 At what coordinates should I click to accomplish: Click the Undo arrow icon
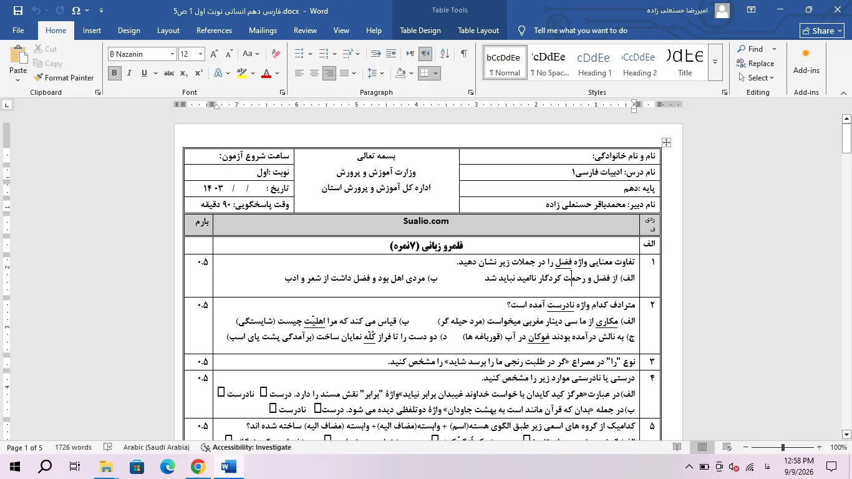click(36, 11)
